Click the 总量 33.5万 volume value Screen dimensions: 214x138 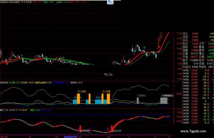(190, 54)
